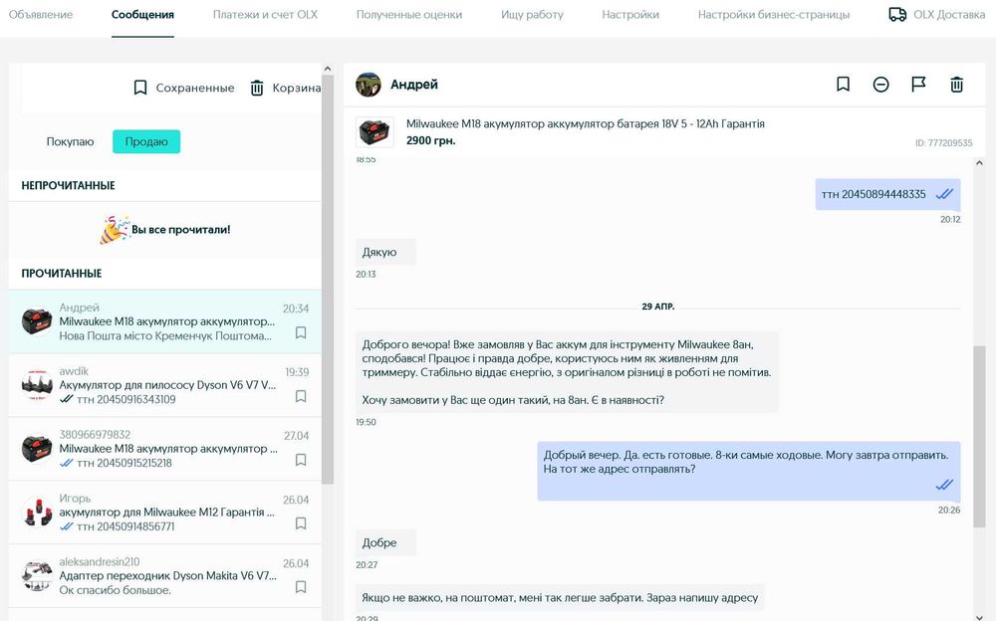Click the aleksandresin210 adapter thumbnail
Image resolution: width=996 pixels, height=621 pixels.
click(37, 575)
